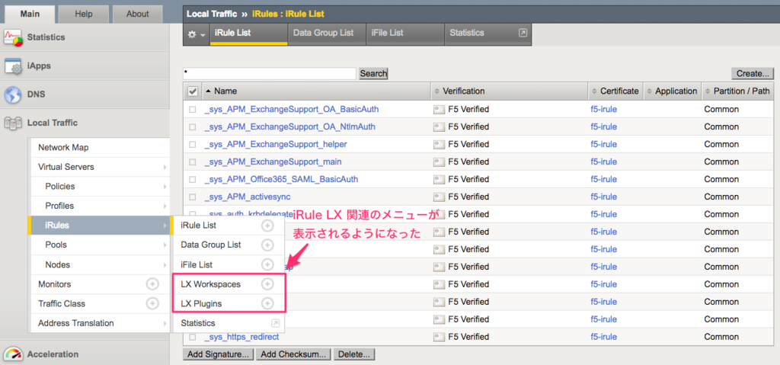Sort the table by Name column

pos(316,91)
